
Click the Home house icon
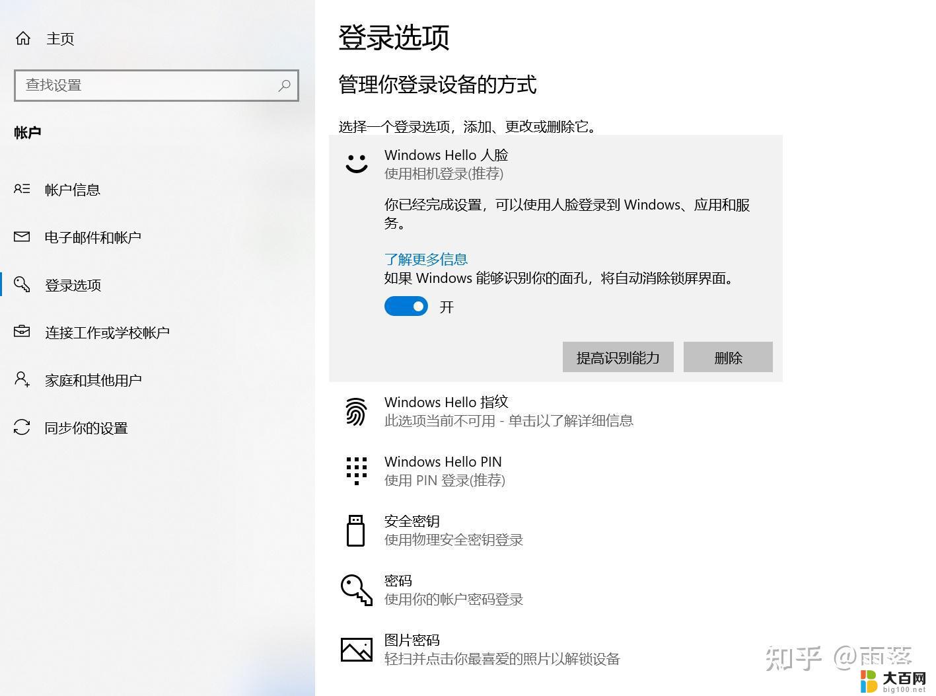[x=23, y=38]
